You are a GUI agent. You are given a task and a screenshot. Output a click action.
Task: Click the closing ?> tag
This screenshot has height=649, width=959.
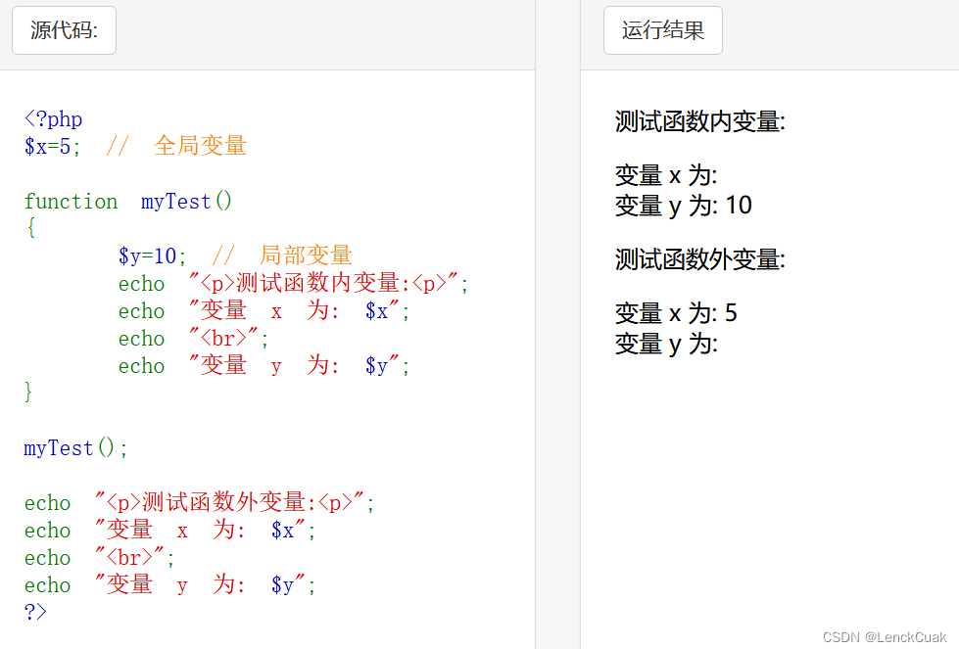[x=32, y=612]
